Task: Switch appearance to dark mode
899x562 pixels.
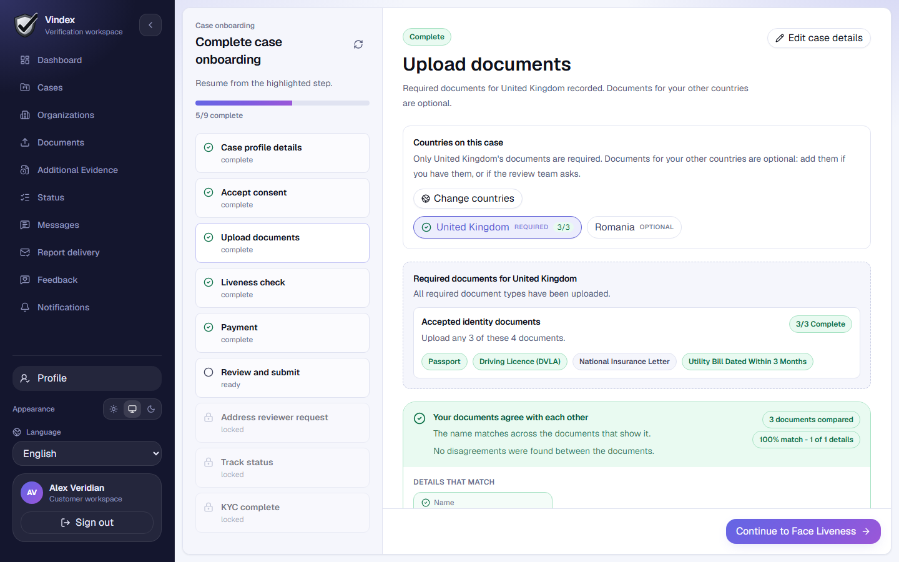Action: click(151, 409)
